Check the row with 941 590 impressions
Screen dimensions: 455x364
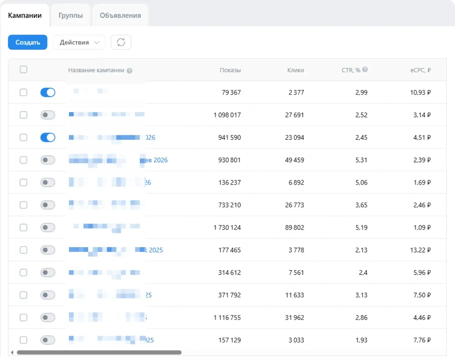click(x=23, y=138)
